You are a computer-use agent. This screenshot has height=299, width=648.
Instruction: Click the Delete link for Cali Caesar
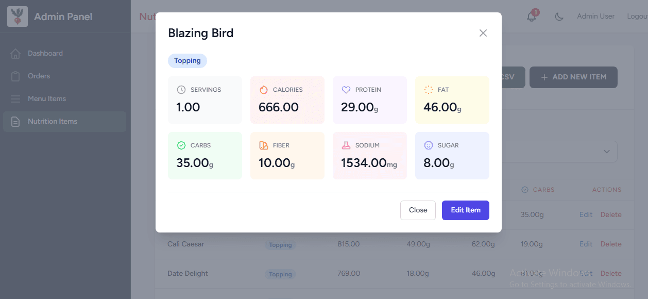(611, 244)
